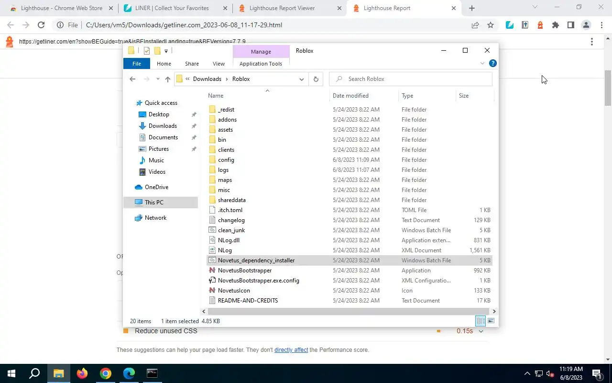
Task: Select the changelog text document
Action: coord(231,220)
